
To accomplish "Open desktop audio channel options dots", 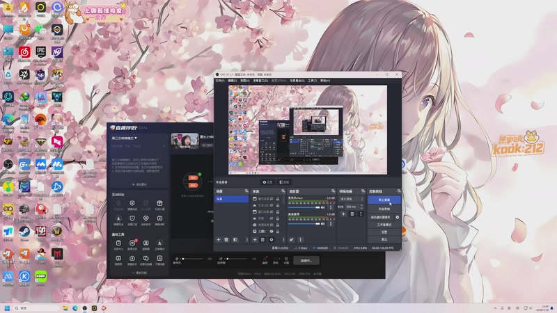I will [330, 223].
